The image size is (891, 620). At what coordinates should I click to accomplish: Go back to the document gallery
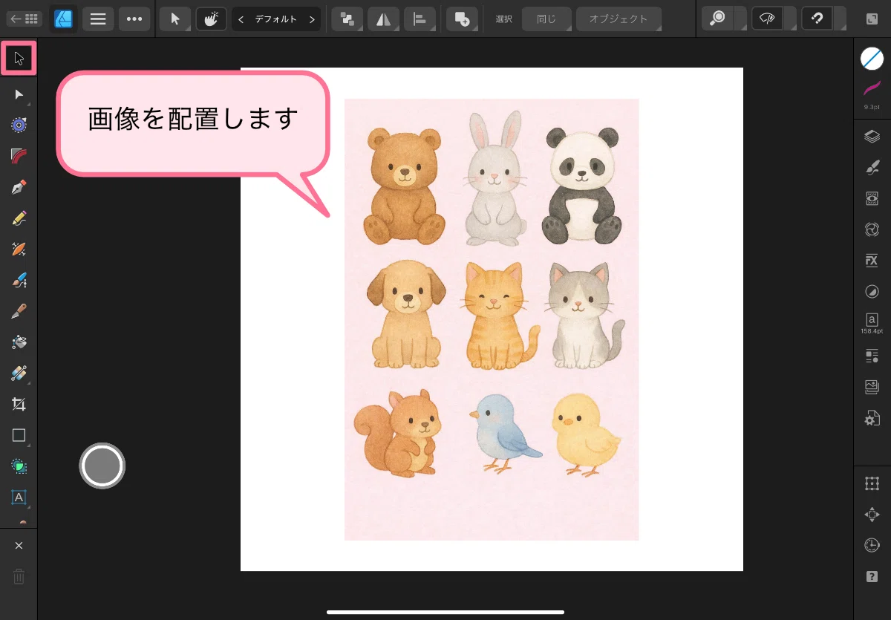click(x=25, y=19)
